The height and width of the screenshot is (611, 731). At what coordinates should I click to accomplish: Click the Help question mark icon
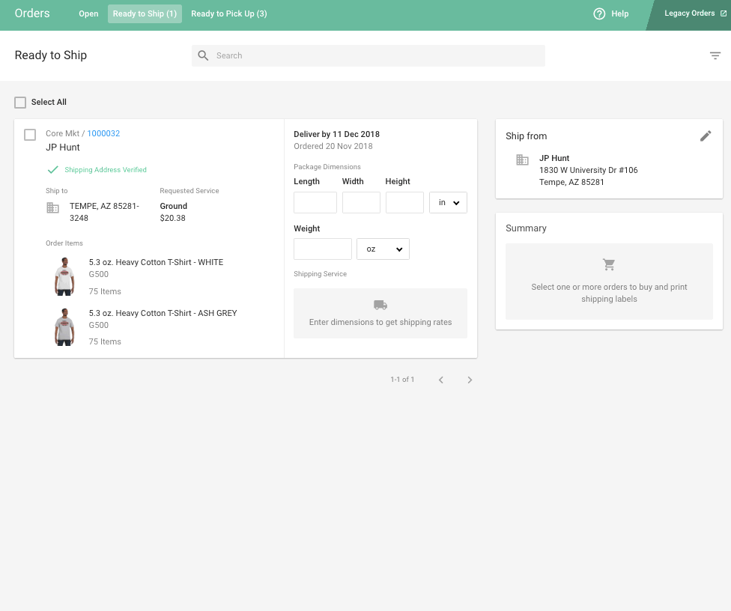click(599, 13)
